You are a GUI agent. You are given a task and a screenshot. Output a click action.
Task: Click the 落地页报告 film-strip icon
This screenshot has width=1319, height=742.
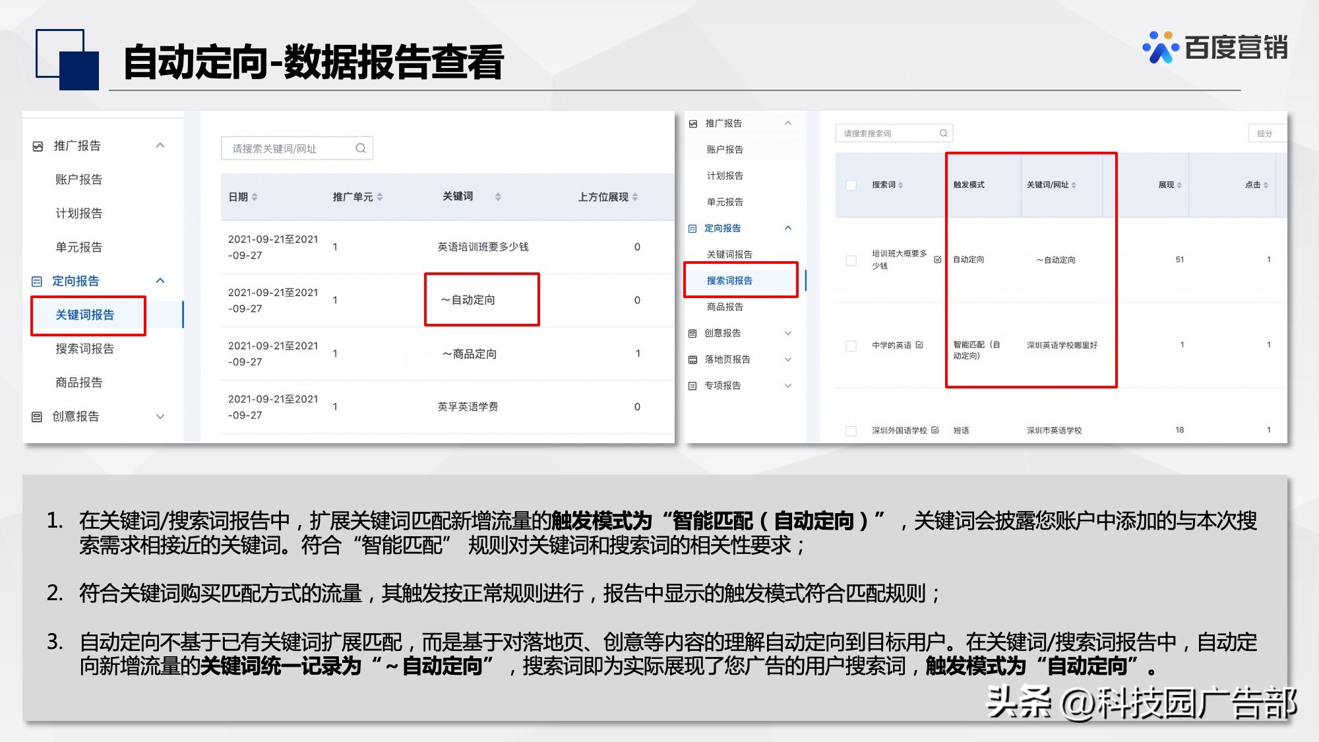tap(692, 359)
